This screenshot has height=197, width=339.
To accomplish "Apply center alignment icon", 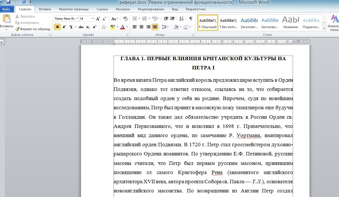I will (141, 27).
